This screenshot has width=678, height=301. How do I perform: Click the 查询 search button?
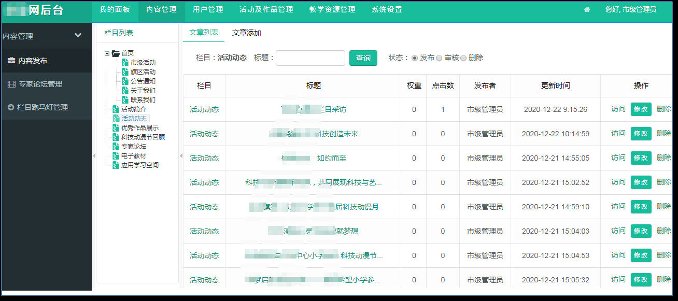click(363, 58)
